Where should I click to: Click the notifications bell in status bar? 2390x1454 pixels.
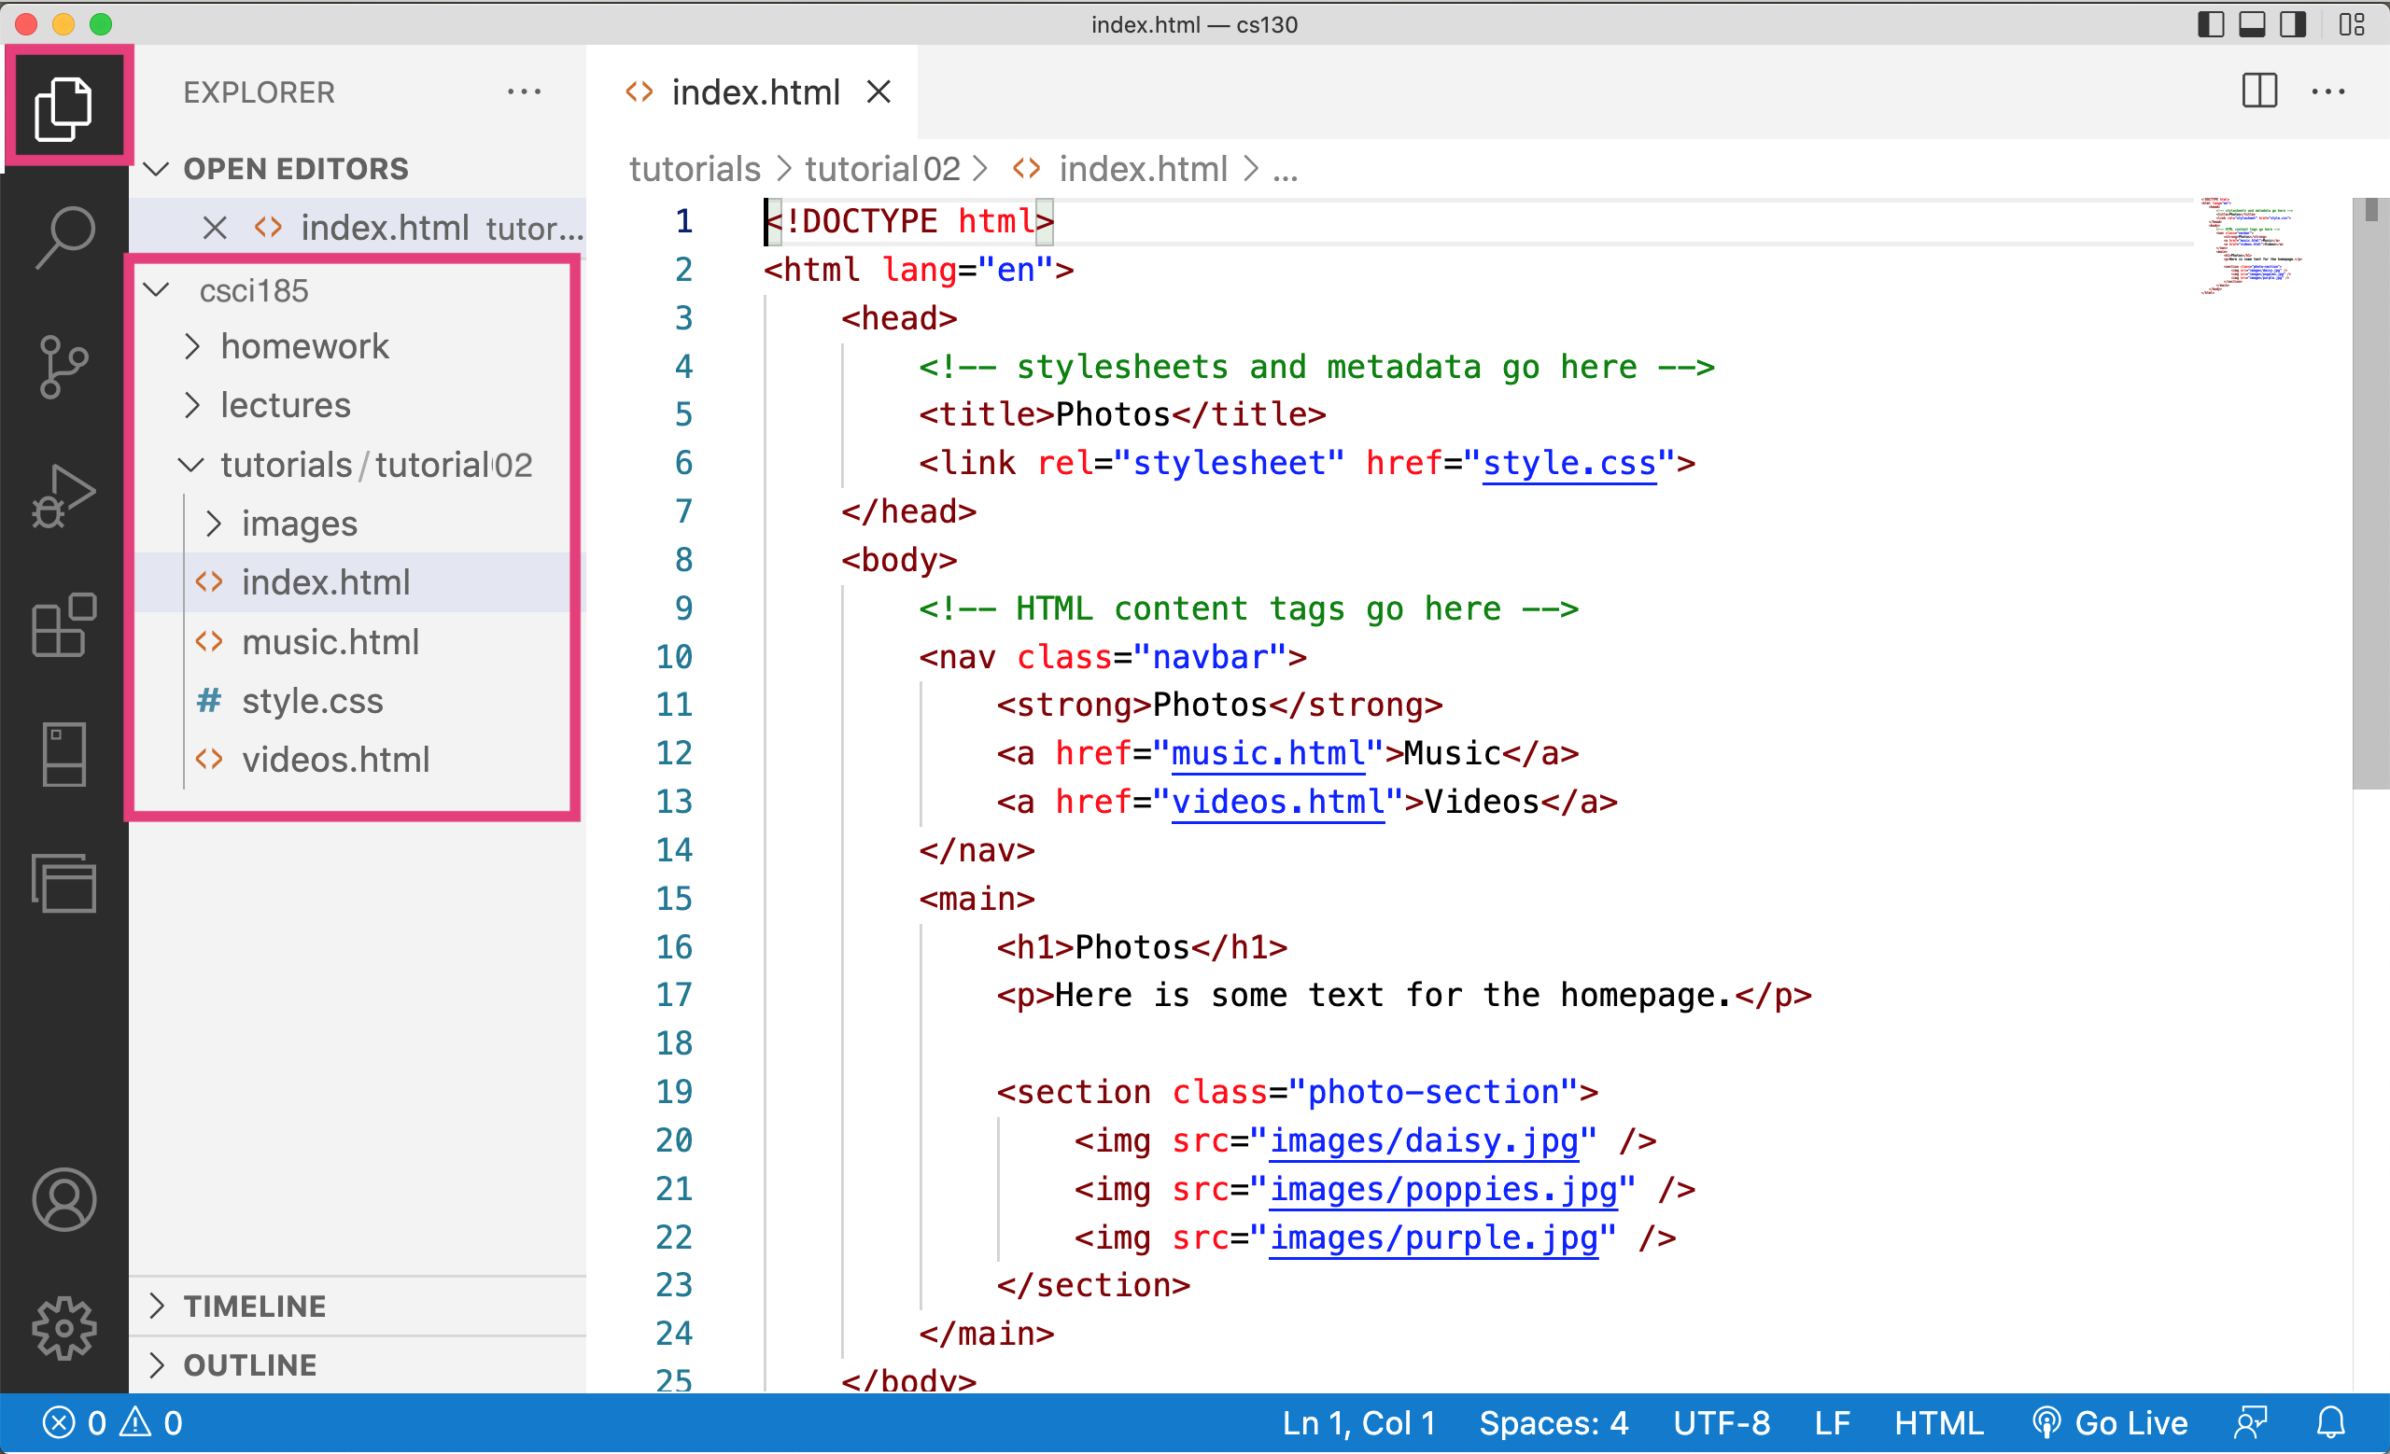tap(2330, 1423)
